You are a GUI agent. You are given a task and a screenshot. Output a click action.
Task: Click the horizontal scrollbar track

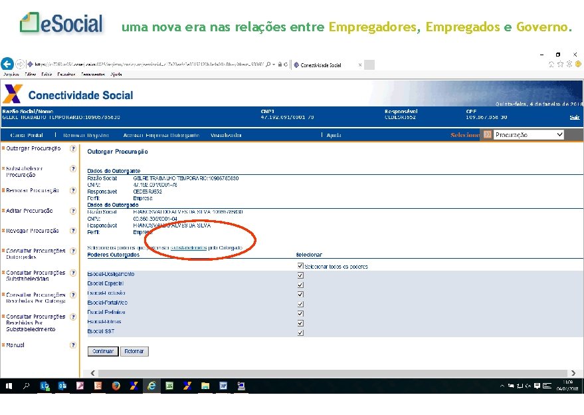pyautogui.click(x=333, y=373)
